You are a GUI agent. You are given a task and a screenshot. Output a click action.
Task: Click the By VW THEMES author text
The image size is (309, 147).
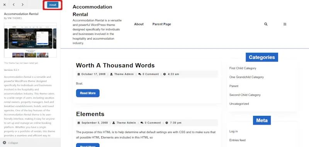coord(13,18)
